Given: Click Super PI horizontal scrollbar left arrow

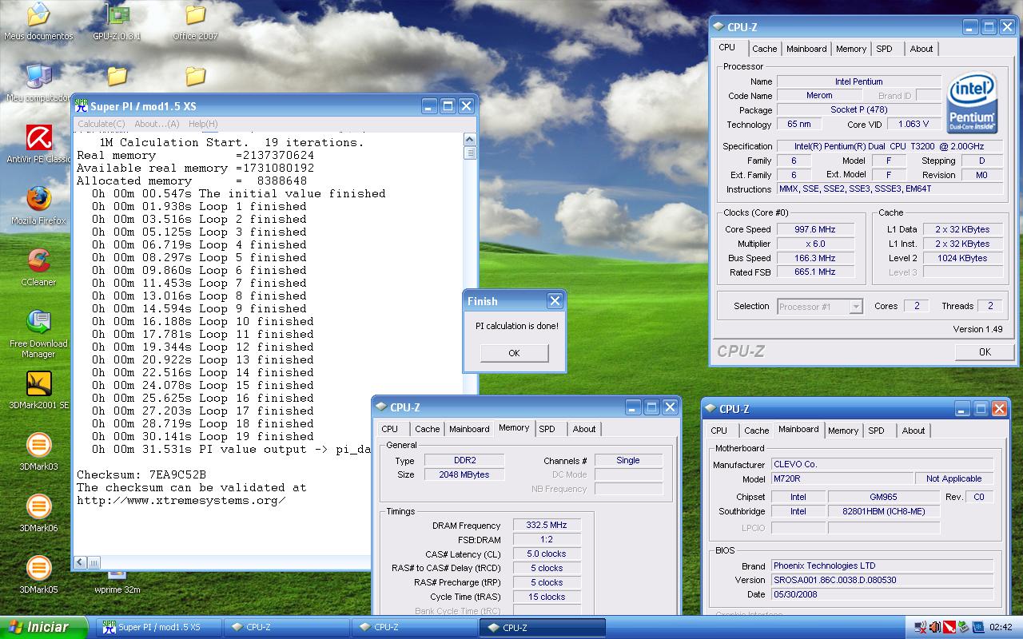Looking at the screenshot, I should pyautogui.click(x=81, y=562).
